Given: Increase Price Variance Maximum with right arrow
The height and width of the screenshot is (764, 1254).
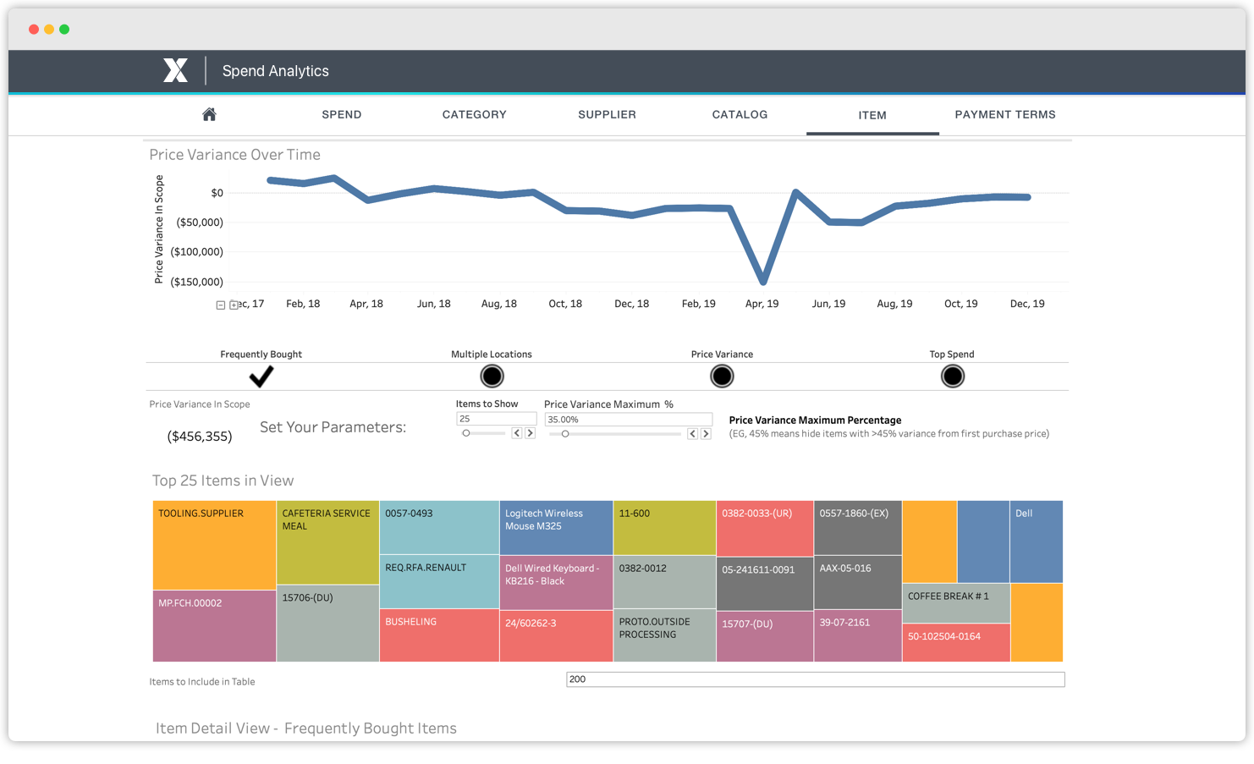Looking at the screenshot, I should pyautogui.click(x=706, y=434).
